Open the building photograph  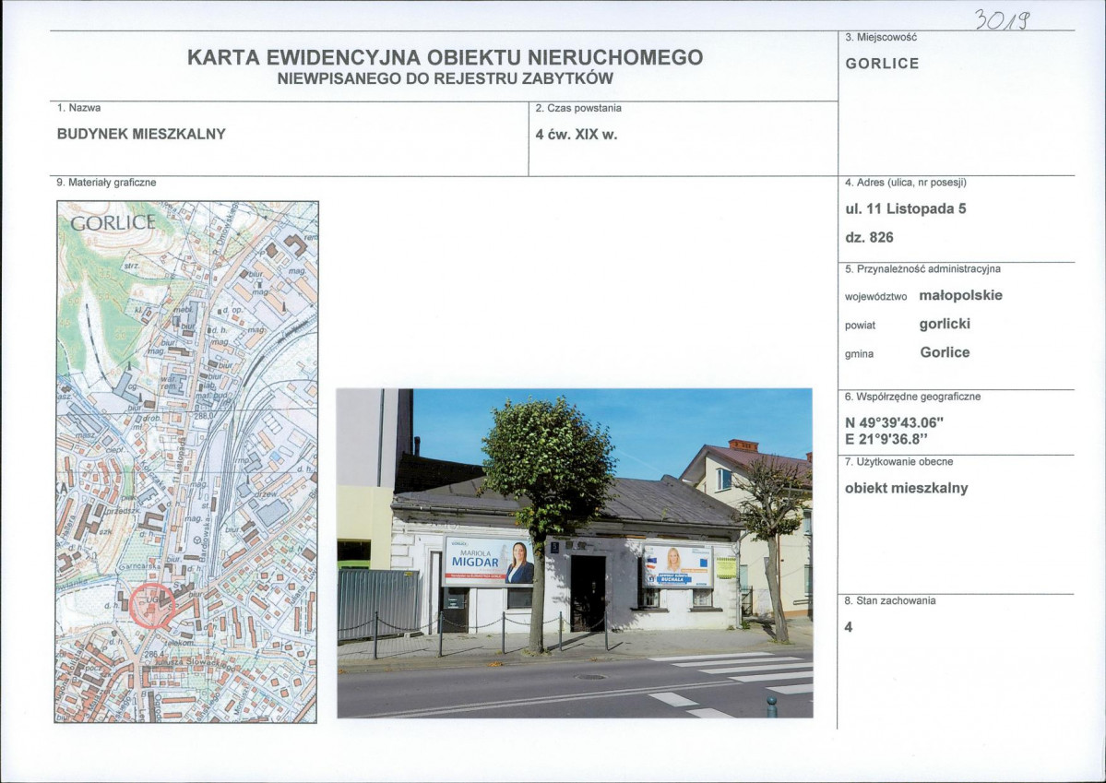tap(575, 553)
